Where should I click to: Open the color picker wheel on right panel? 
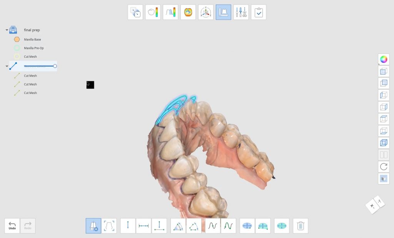(x=383, y=59)
